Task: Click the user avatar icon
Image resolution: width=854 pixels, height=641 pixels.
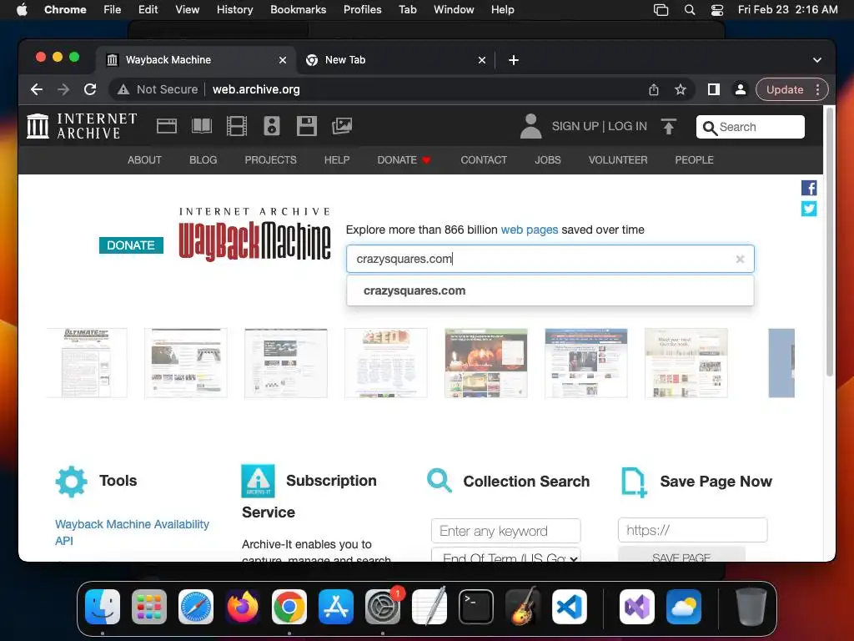Action: coord(530,126)
